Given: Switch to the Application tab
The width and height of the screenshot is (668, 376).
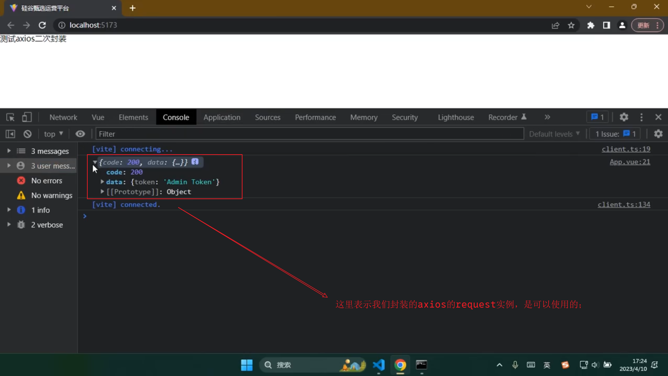Looking at the screenshot, I should pyautogui.click(x=222, y=117).
